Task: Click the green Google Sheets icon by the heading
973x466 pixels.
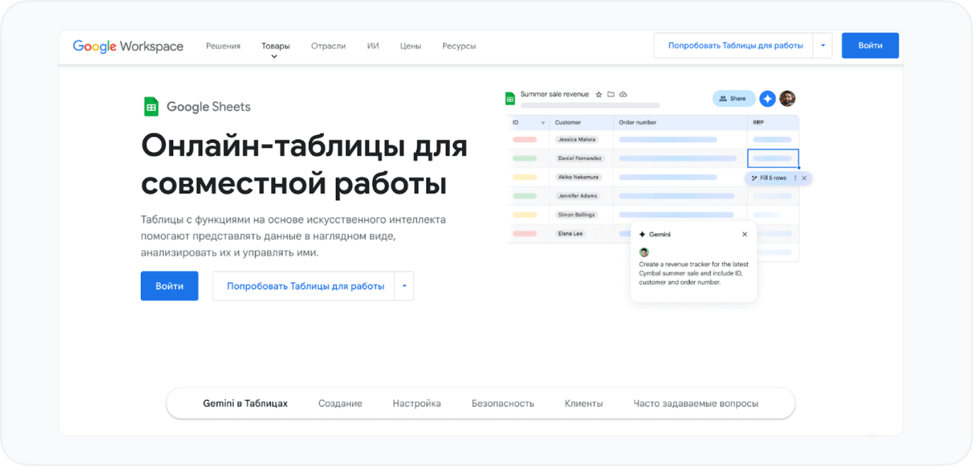Action: [x=151, y=107]
